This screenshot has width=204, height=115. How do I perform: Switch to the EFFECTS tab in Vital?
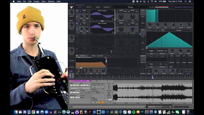point(89,7)
